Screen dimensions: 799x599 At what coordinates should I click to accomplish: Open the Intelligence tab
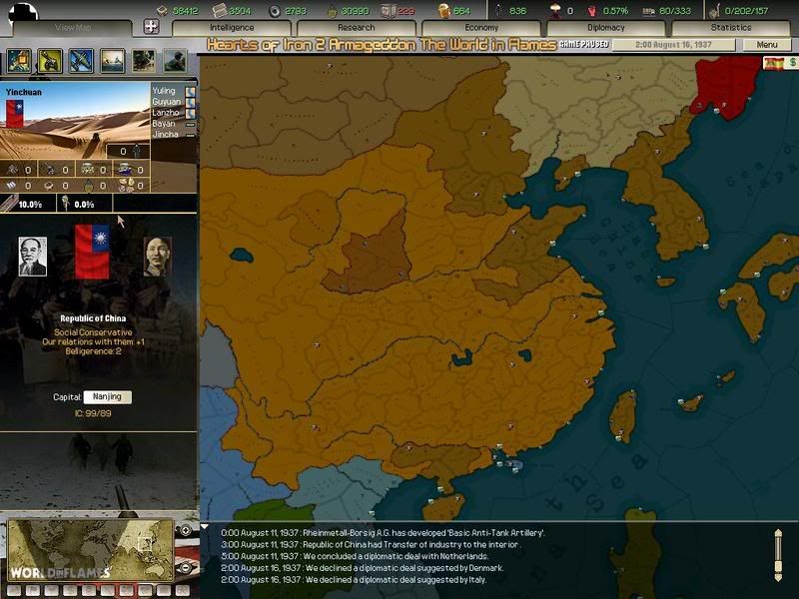click(232, 28)
